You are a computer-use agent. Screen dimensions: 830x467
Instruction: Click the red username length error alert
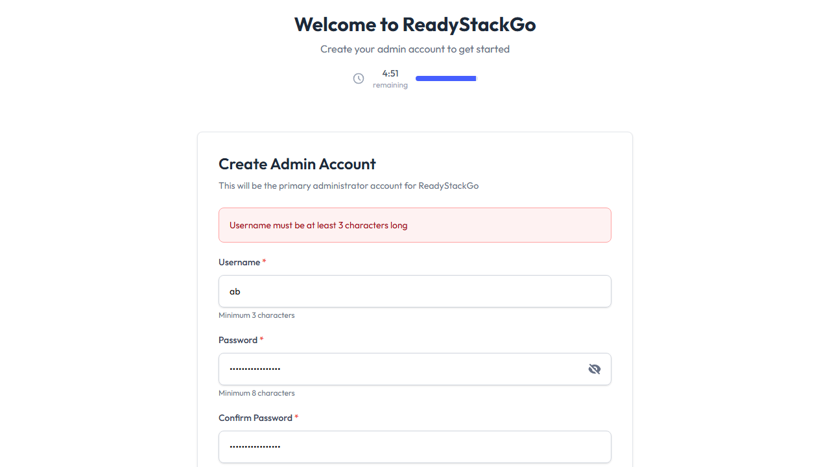(415, 225)
